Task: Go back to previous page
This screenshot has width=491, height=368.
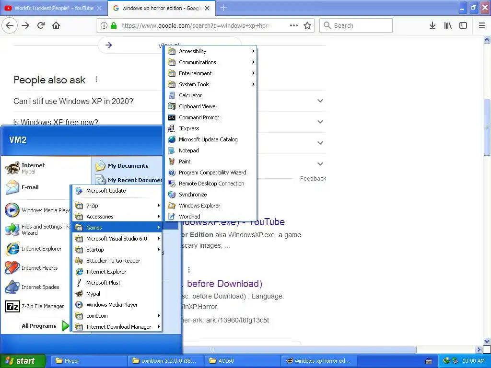Action: point(10,25)
